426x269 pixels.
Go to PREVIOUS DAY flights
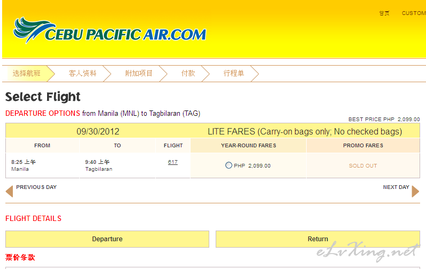tap(36, 187)
